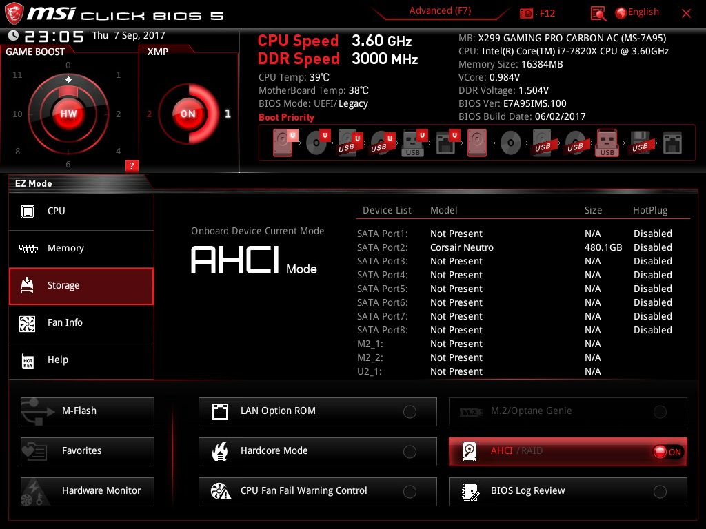Select the Storage panel in the sidebar
This screenshot has width=706, height=529.
point(81,284)
